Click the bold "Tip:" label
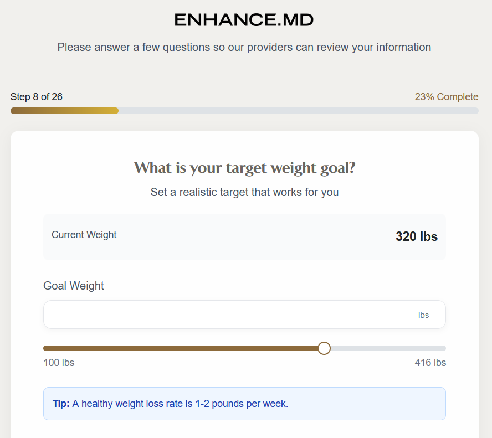 click(x=61, y=404)
